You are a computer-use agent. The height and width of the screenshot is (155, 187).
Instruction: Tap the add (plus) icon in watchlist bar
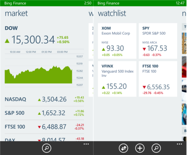coord(140,148)
